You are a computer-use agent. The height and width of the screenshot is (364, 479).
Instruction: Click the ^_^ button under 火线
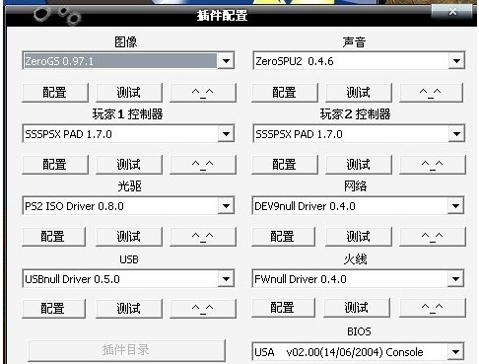433,308
